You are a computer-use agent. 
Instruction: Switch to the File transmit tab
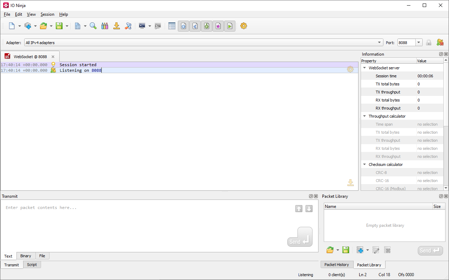tap(42, 256)
